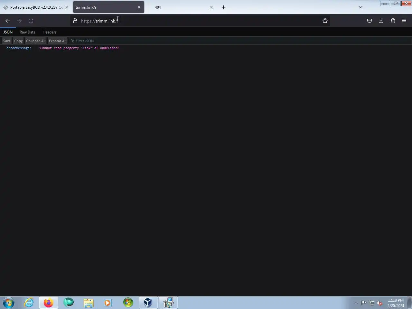The width and height of the screenshot is (412, 309).
Task: Open a new tab with the plus button
Action: tap(224, 7)
